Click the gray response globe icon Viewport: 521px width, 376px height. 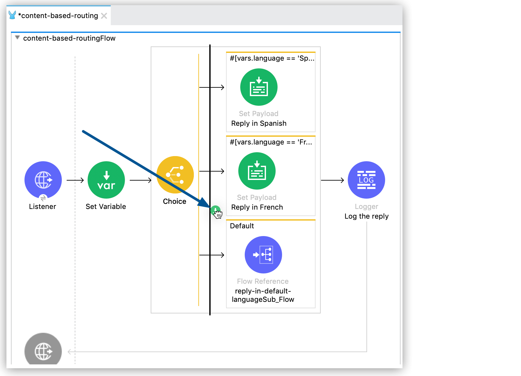point(43,350)
